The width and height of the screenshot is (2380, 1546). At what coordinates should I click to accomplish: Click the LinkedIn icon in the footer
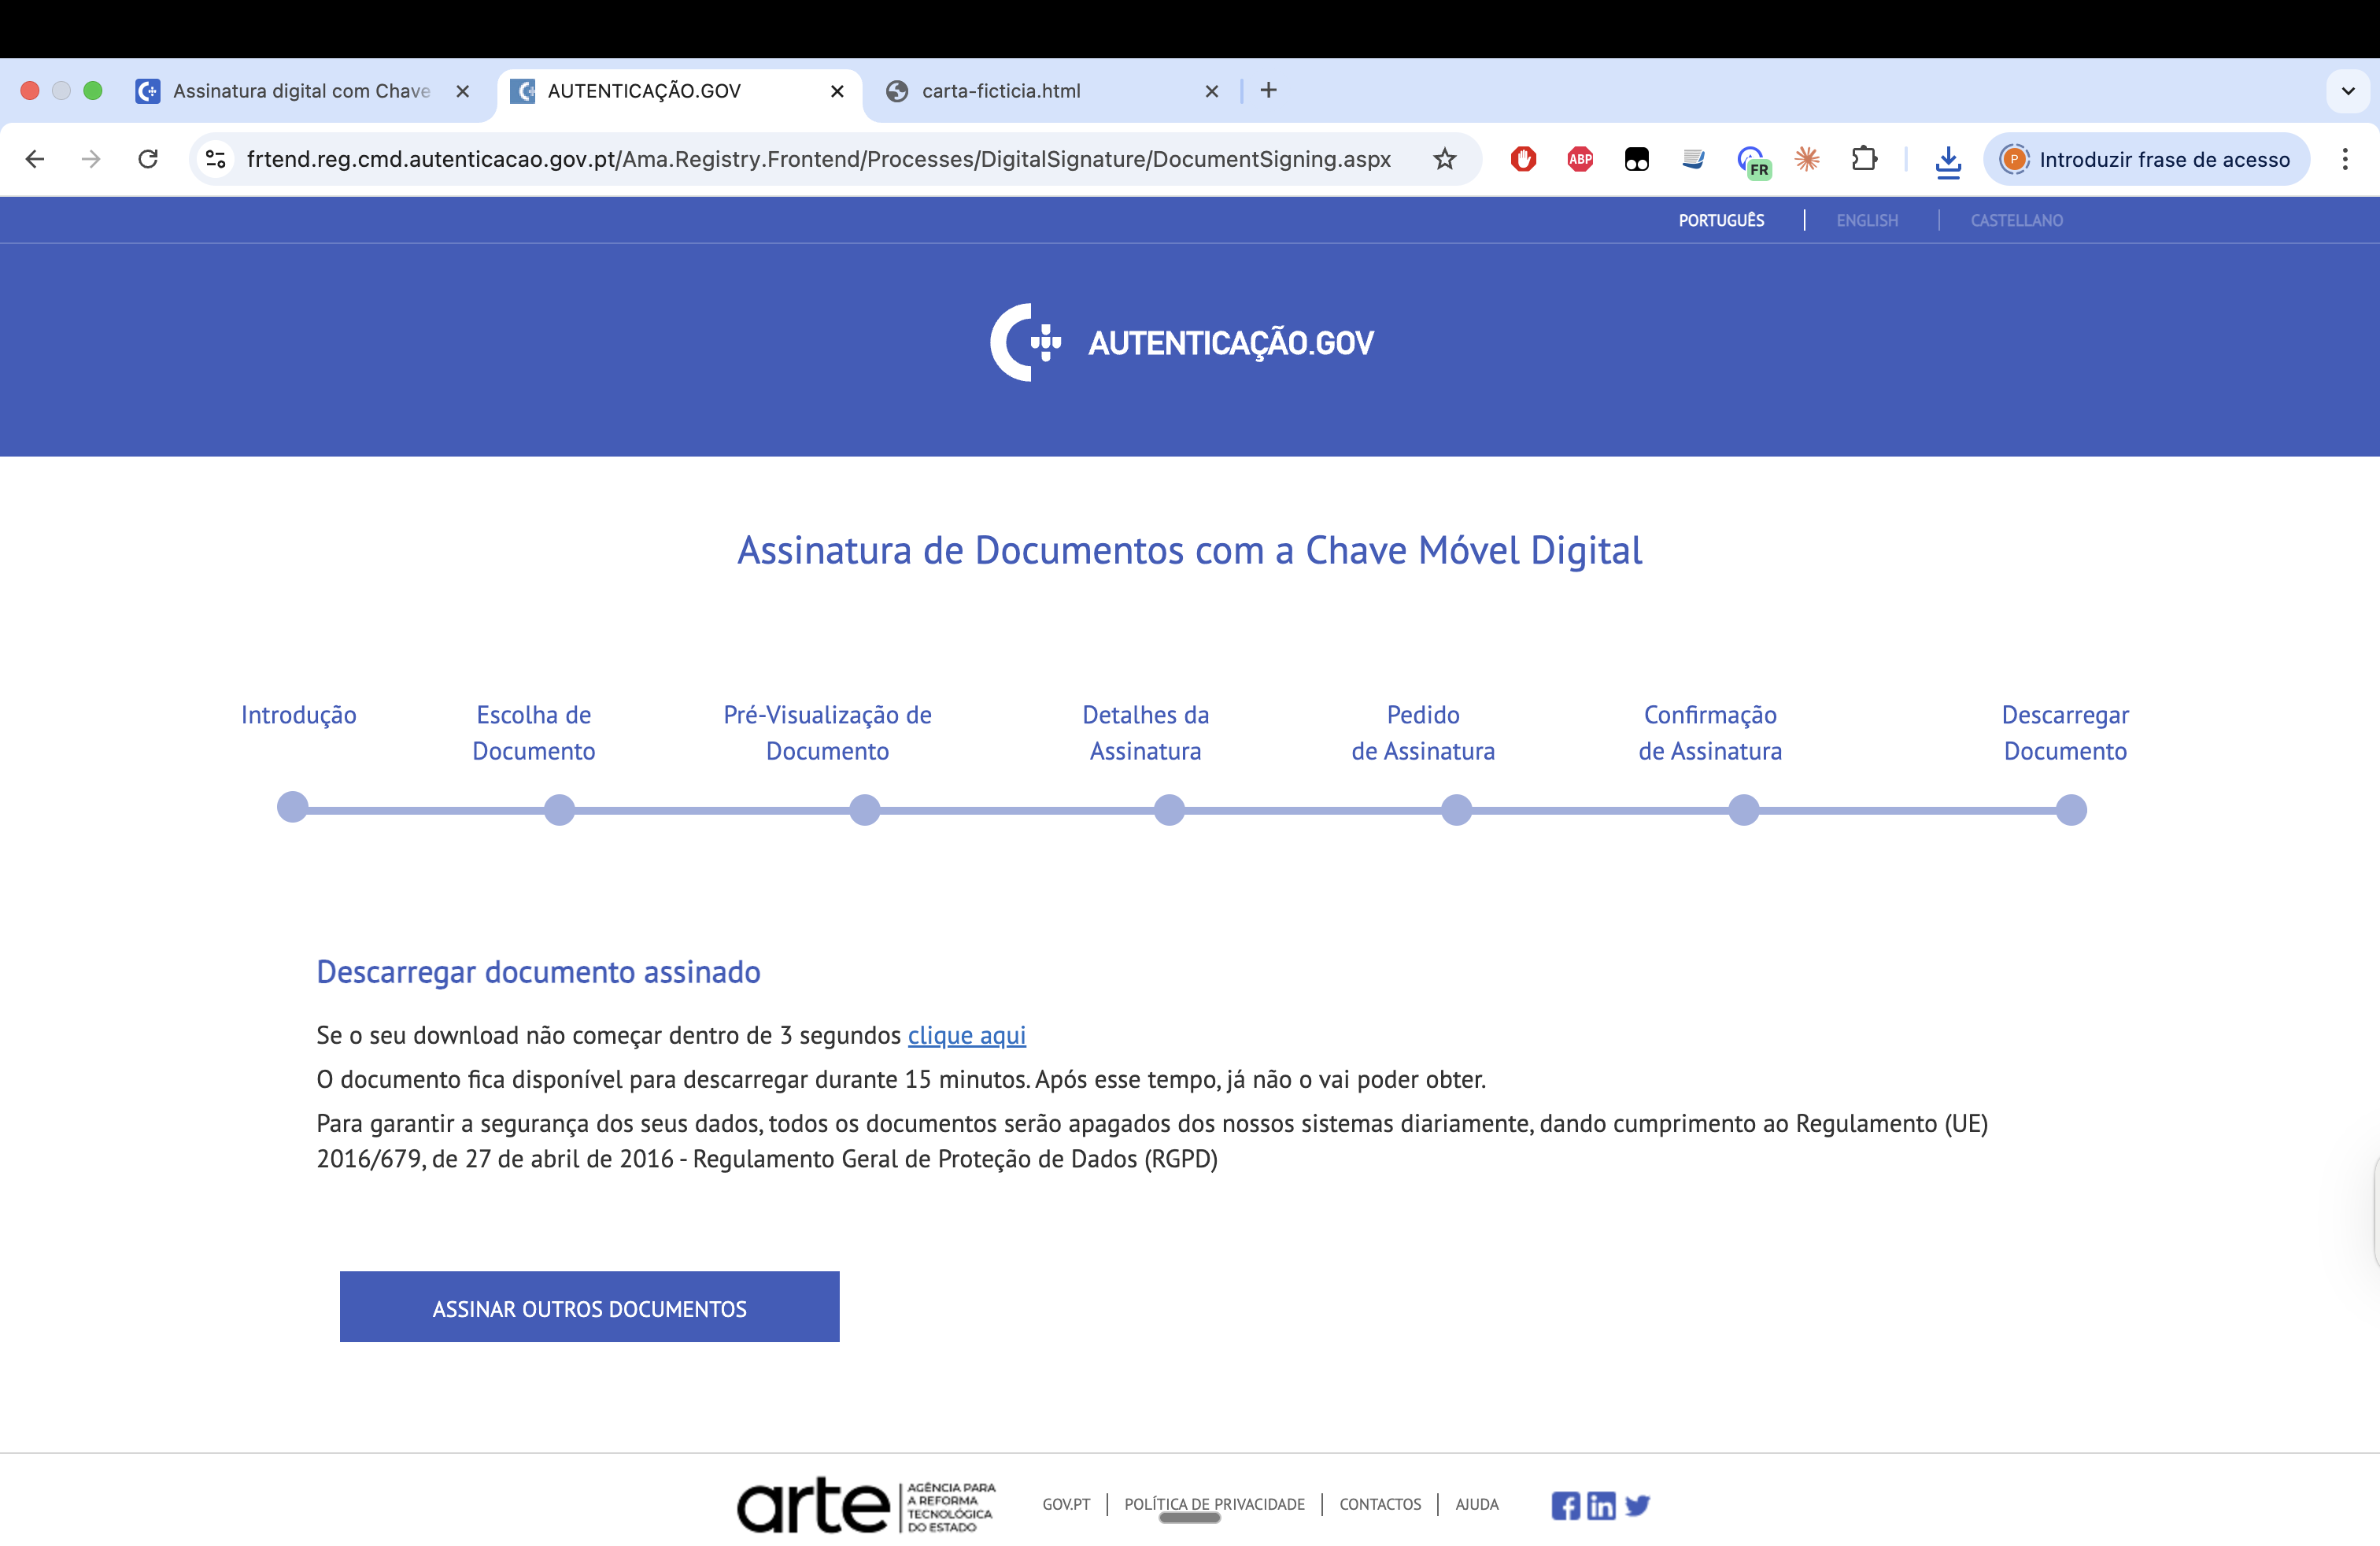point(1601,1506)
